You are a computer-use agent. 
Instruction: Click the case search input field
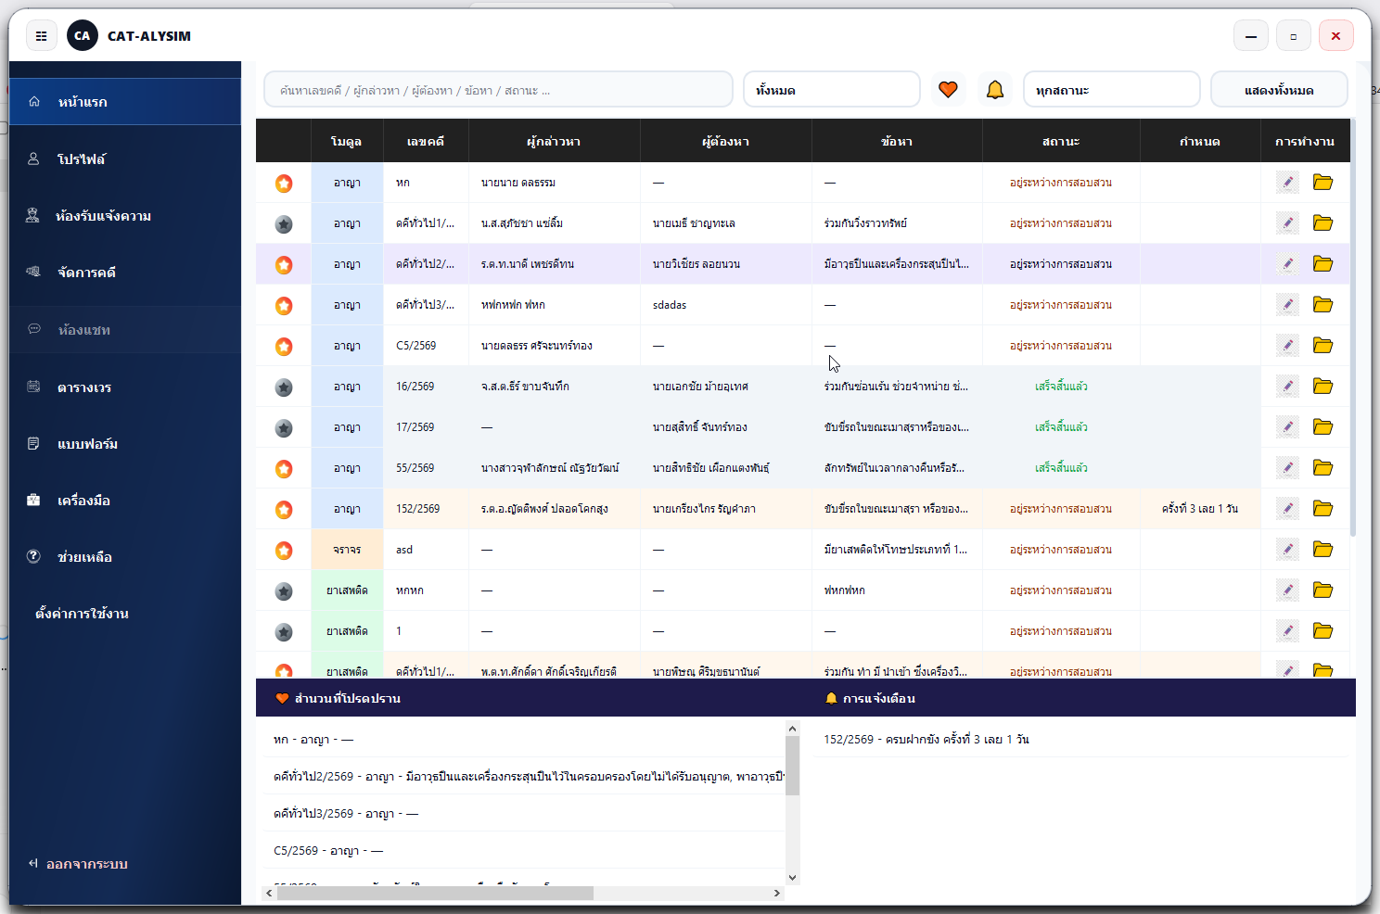(x=498, y=90)
